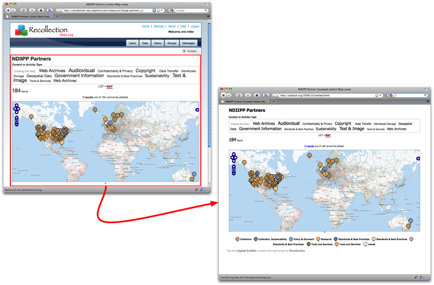
Task: Click Zotero Z icon in Partner Example status bar
Action: click(x=421, y=277)
